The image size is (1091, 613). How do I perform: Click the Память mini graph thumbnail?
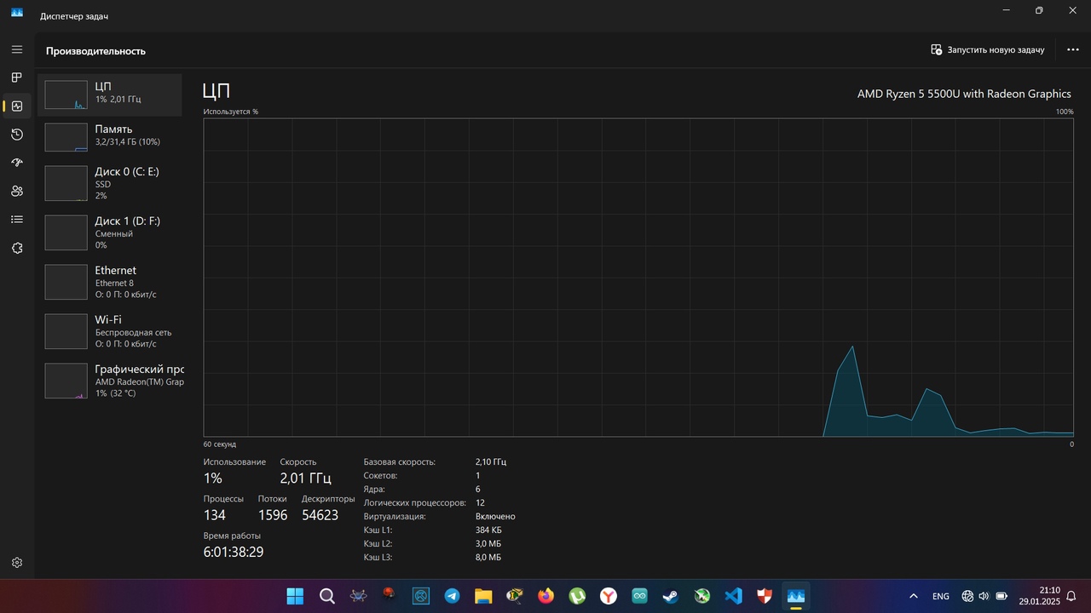pyautogui.click(x=66, y=137)
